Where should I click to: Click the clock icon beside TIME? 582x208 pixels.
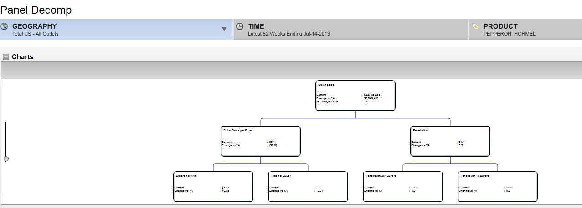click(240, 26)
